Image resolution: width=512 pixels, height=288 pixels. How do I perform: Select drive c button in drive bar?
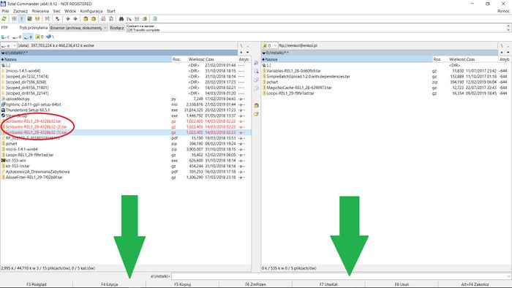coord(6,37)
